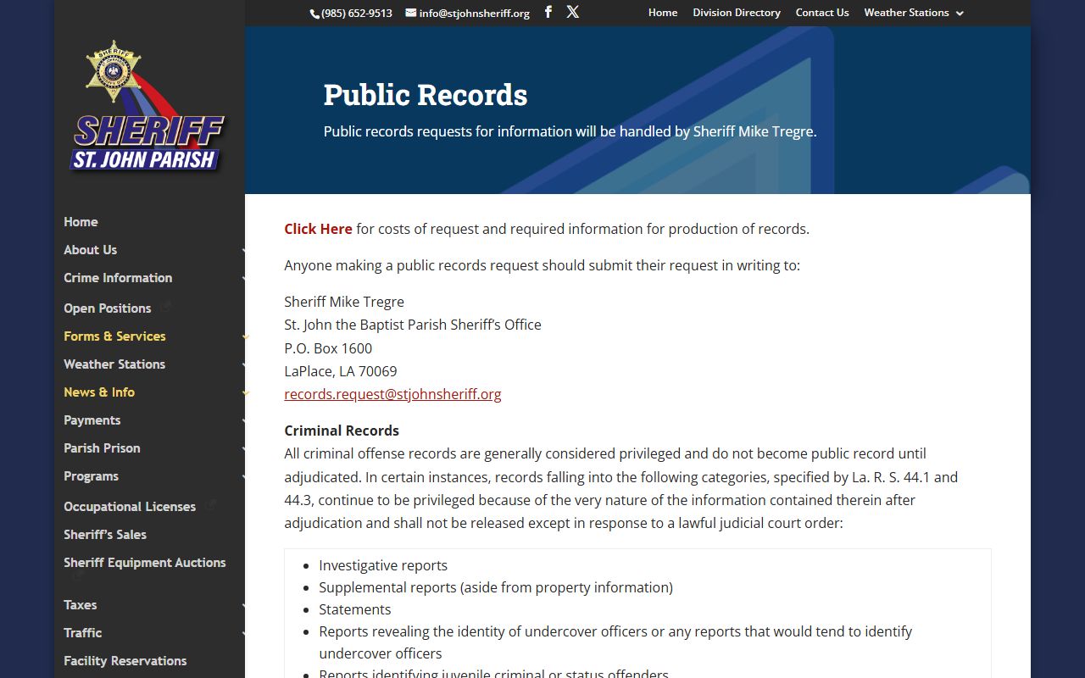Open the records.request@stjohnsheriff.org email link
The image size is (1085, 678).
tap(392, 394)
